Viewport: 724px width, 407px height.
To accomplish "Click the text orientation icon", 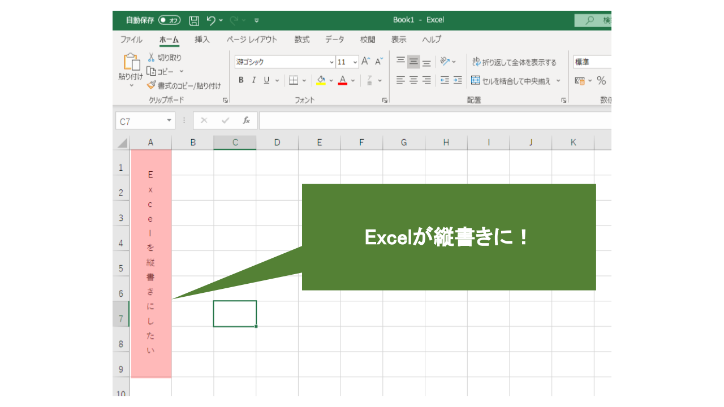I will 445,62.
